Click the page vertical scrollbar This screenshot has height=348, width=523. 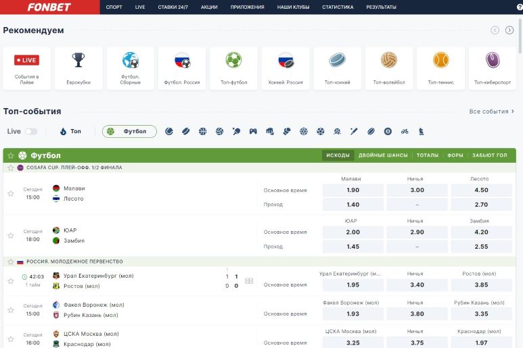click(520, 36)
